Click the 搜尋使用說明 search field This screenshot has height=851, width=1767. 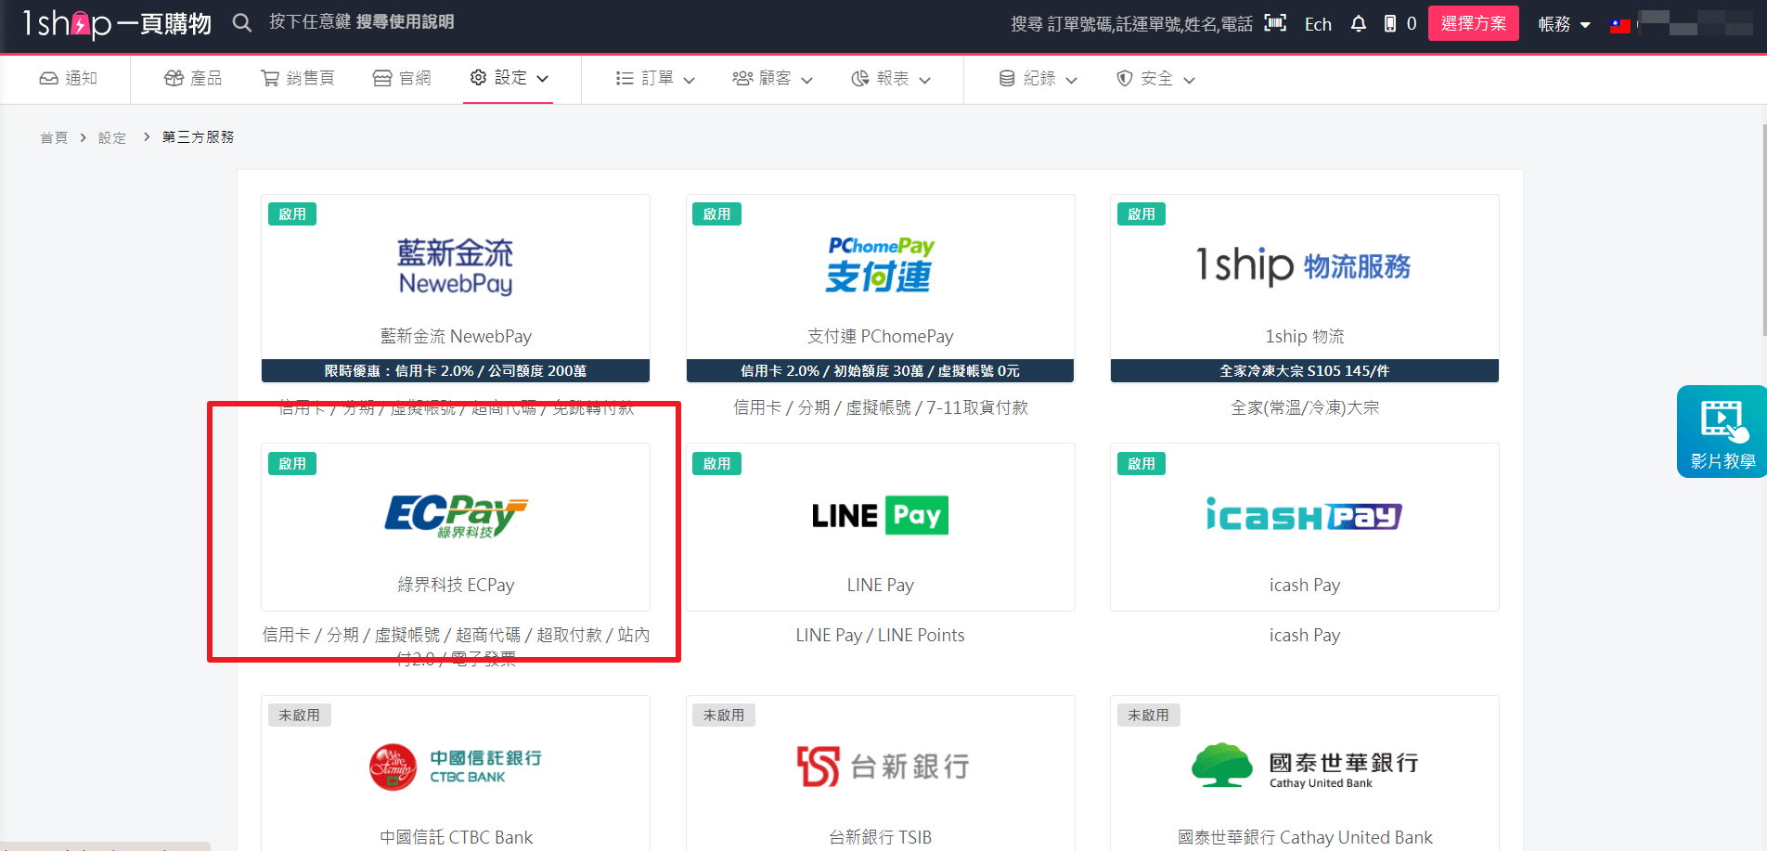tap(361, 22)
